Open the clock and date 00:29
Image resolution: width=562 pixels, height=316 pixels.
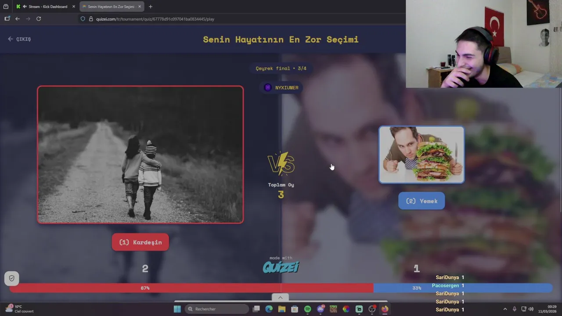click(548, 309)
